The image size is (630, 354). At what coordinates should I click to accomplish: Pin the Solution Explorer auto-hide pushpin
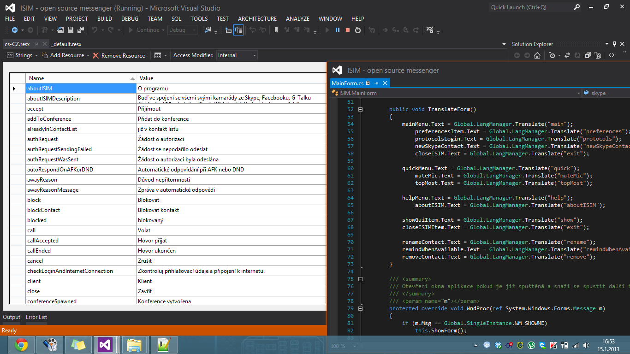pos(614,44)
